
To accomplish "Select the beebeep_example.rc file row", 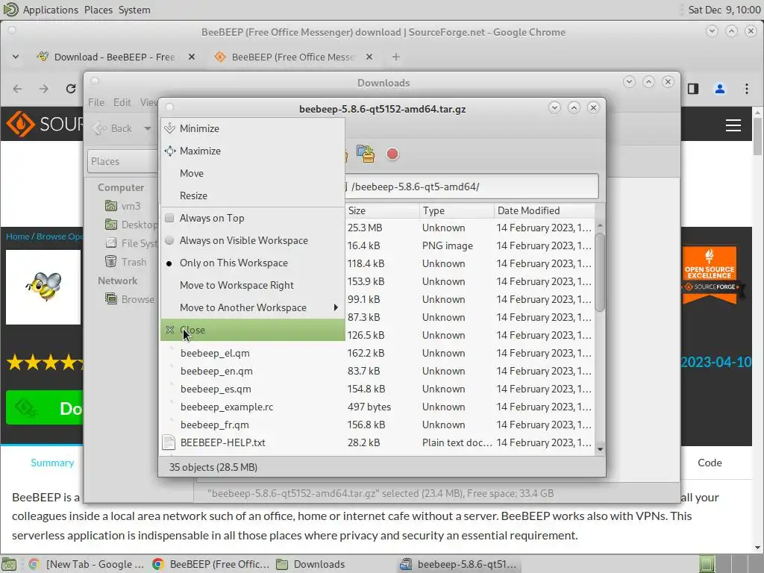I will pyautogui.click(x=378, y=407).
